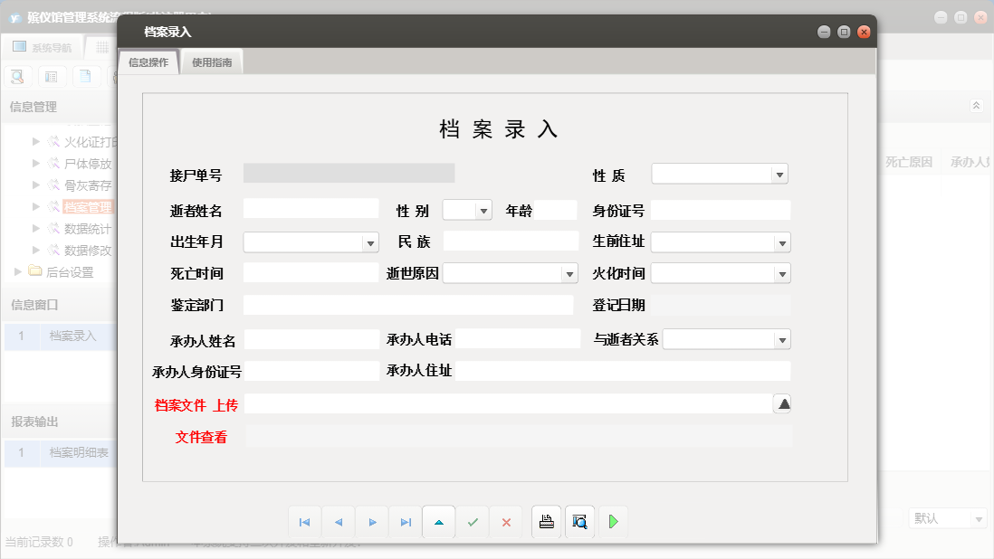Image resolution: width=994 pixels, height=559 pixels.
Task: Confirm the record with the checkmark icon
Action: (x=473, y=521)
